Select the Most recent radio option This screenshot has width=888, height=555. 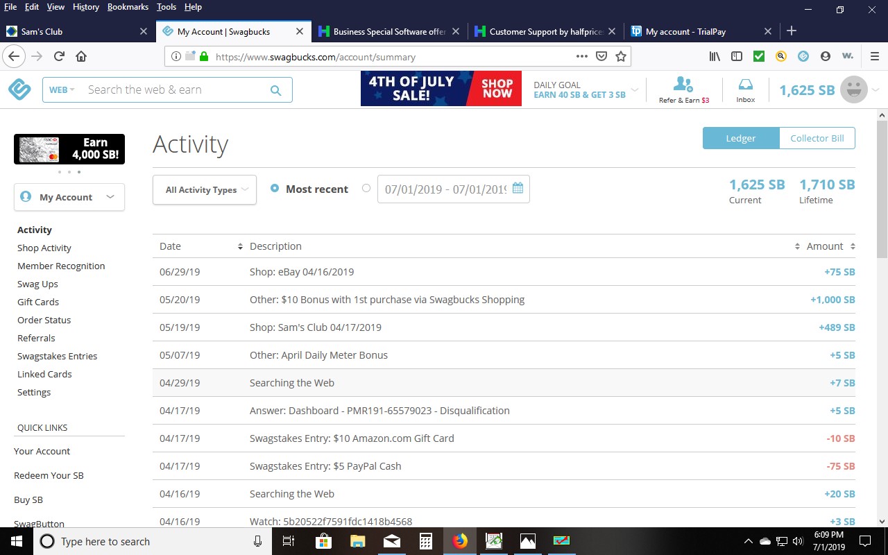click(x=275, y=188)
